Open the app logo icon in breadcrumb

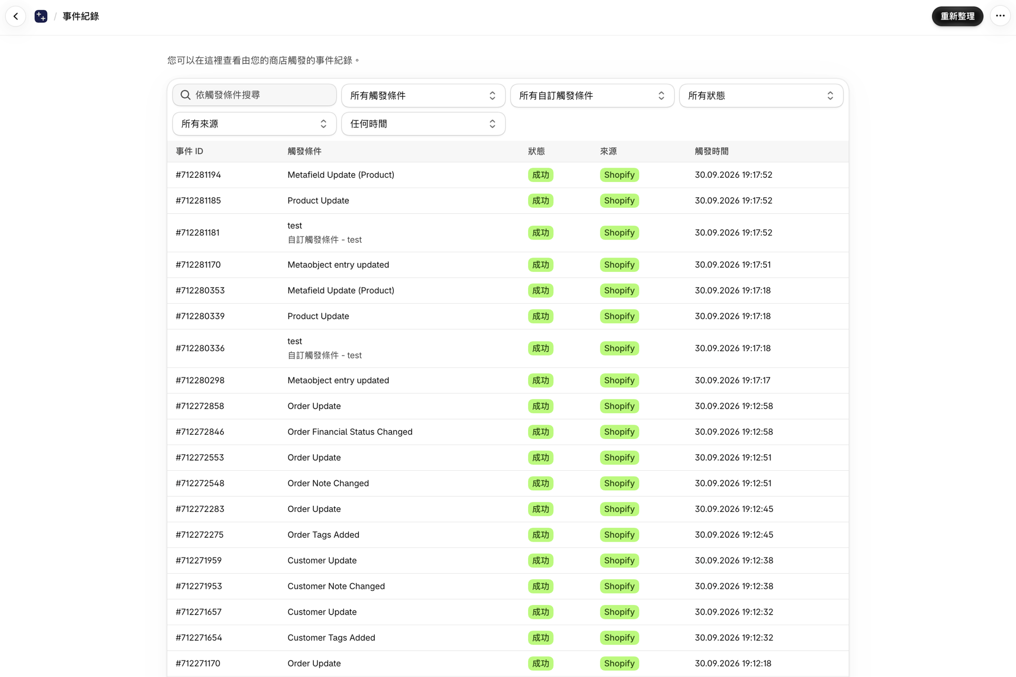(x=41, y=16)
